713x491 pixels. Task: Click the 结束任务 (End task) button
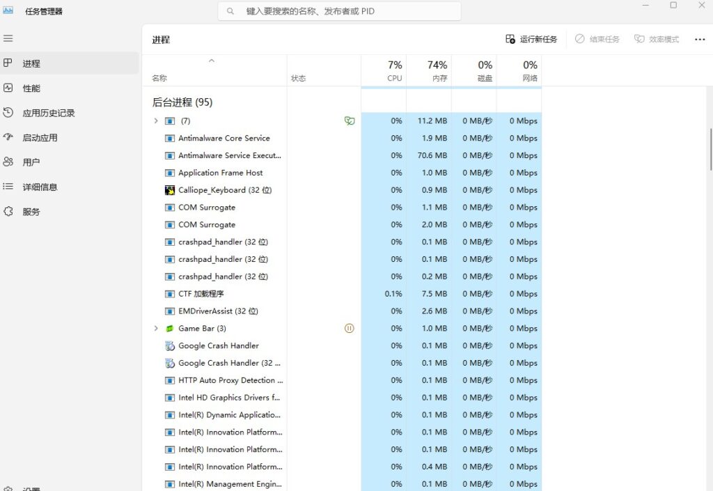[x=597, y=40]
